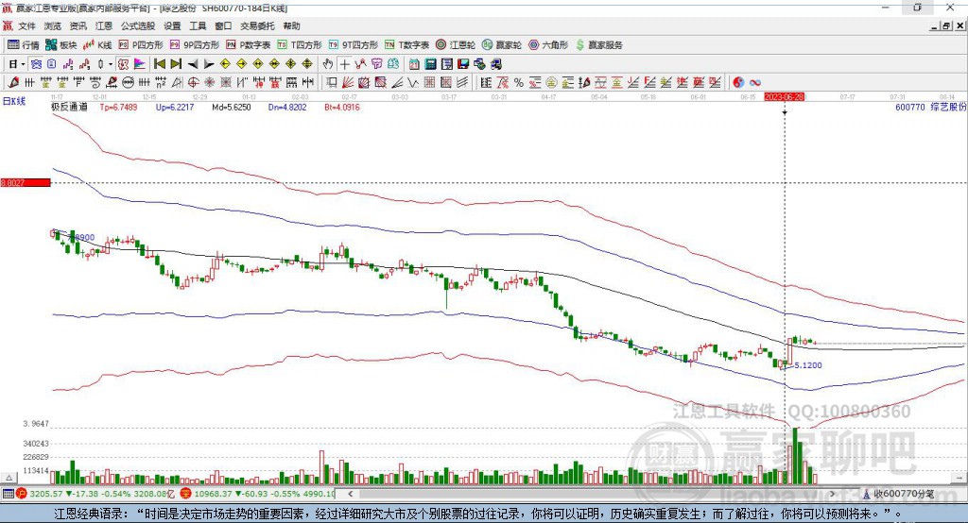Click stock code 600770 综艺股份 label
Image resolution: width=968 pixels, height=523 pixels.
[930, 107]
